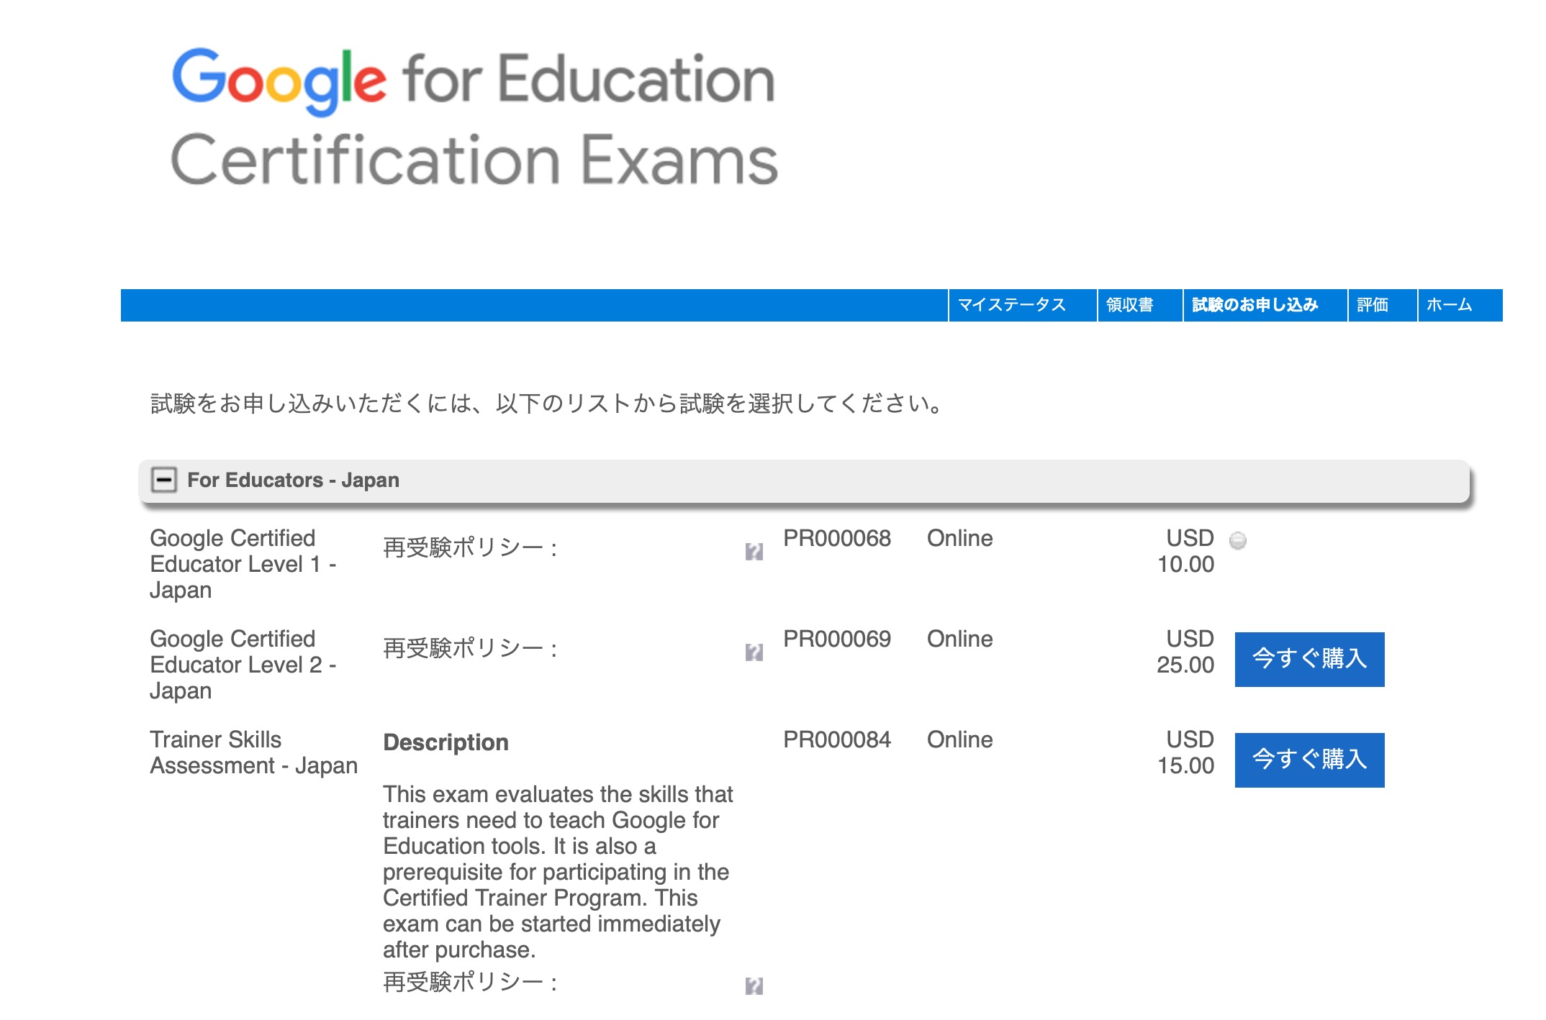Click the grey status indicator beside USD 10.00

tap(1238, 540)
